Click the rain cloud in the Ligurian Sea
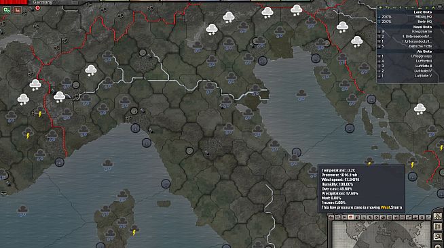 click(x=107, y=165)
